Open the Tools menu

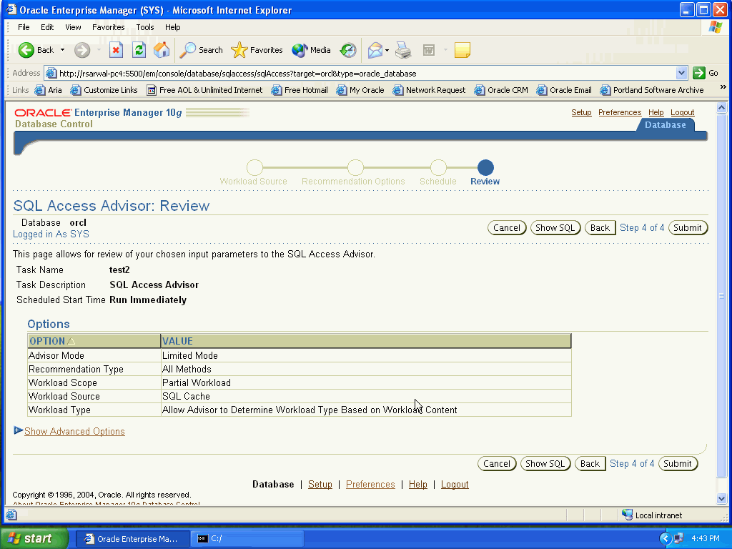(x=145, y=27)
